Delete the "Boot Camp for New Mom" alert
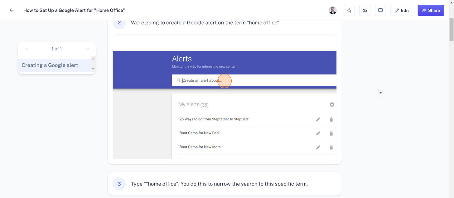This screenshot has height=198, width=454. tap(331, 147)
